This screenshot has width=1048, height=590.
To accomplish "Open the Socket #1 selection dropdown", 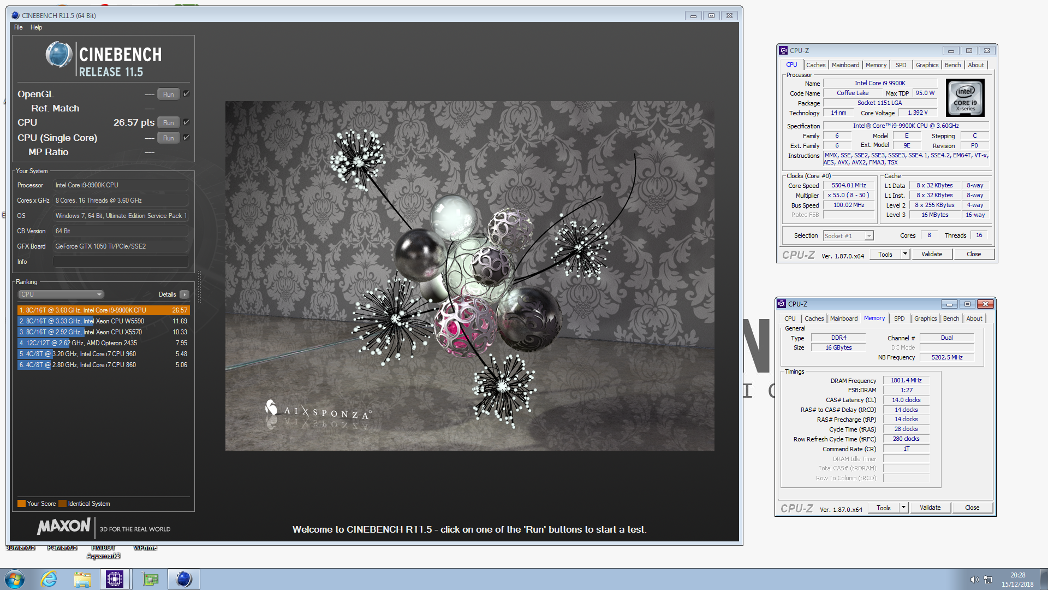I will pyautogui.click(x=848, y=236).
